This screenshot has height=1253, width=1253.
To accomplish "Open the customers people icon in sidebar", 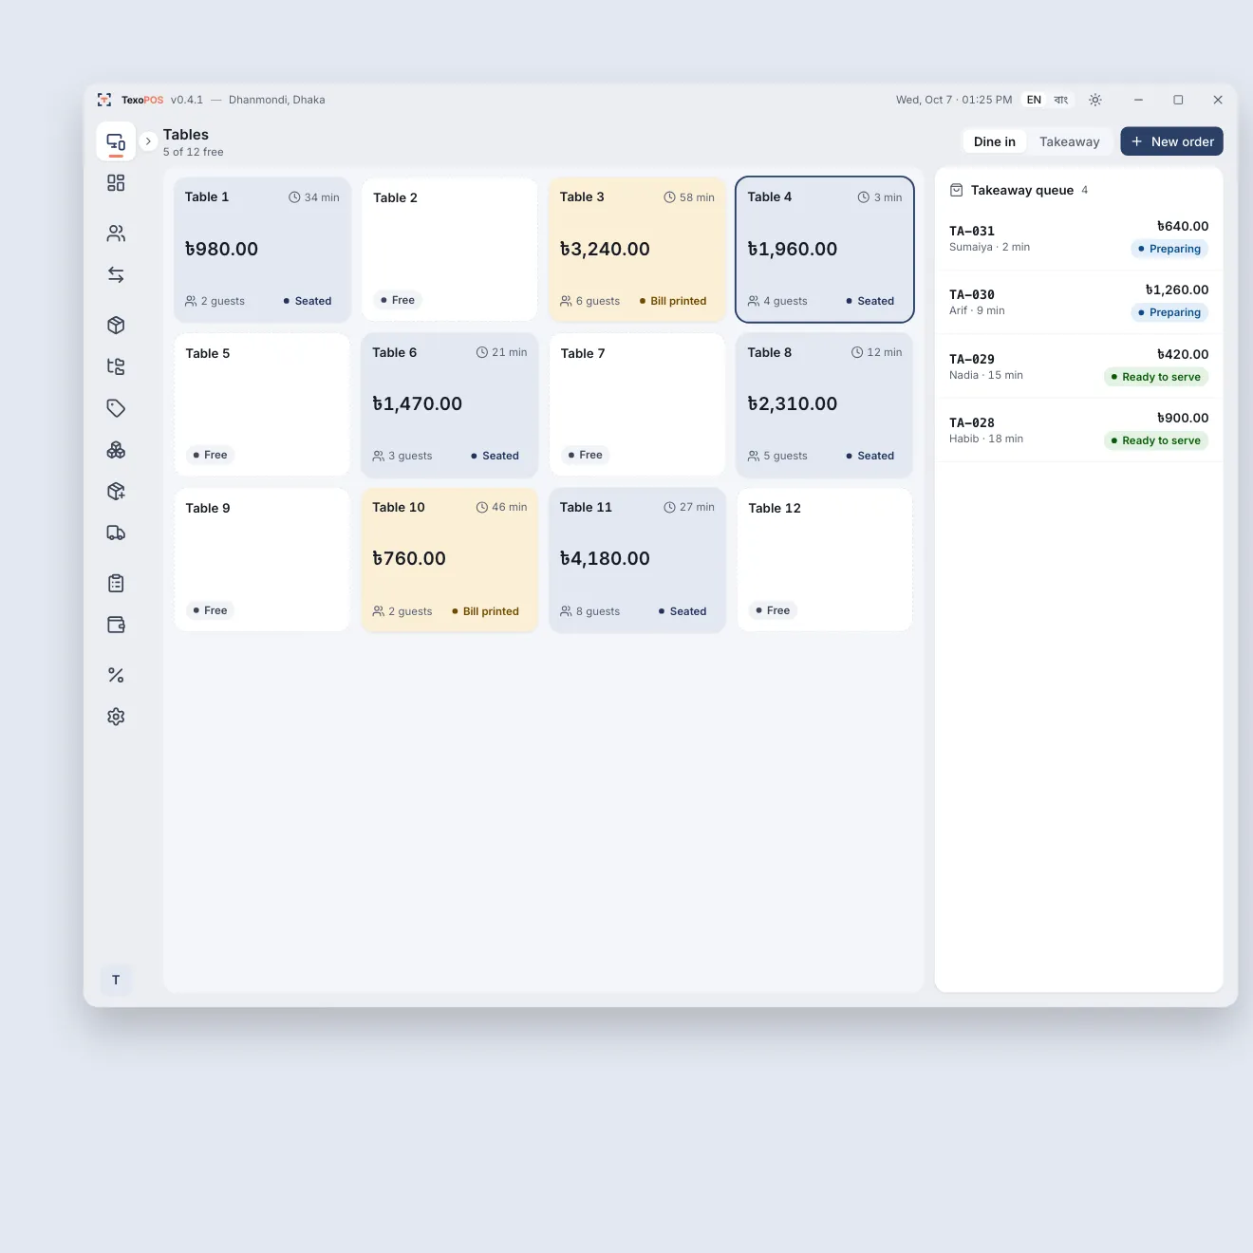I will click(116, 234).
